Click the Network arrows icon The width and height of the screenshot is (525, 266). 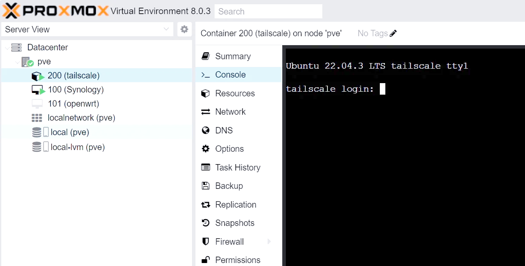(206, 112)
